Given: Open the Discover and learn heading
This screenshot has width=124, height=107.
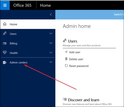Looking at the screenshot, I should (84, 100).
